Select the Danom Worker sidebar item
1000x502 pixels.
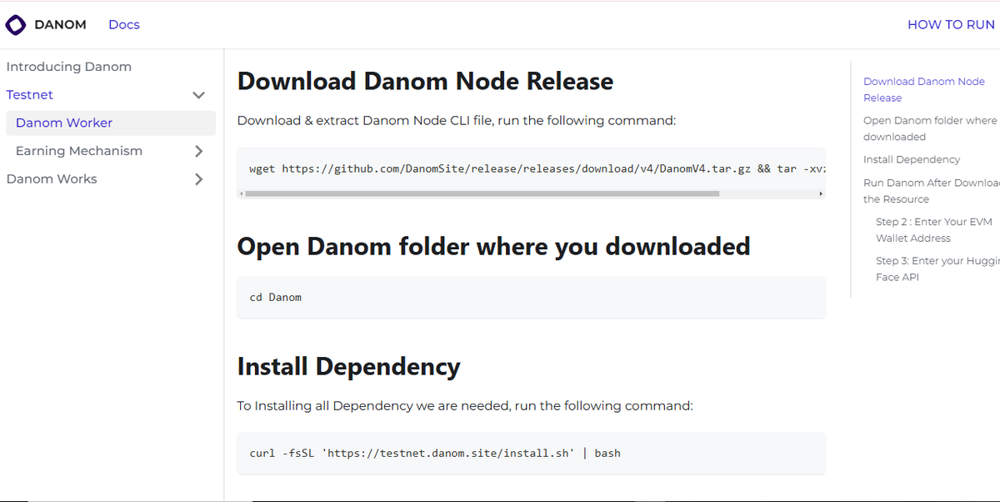tap(111, 123)
